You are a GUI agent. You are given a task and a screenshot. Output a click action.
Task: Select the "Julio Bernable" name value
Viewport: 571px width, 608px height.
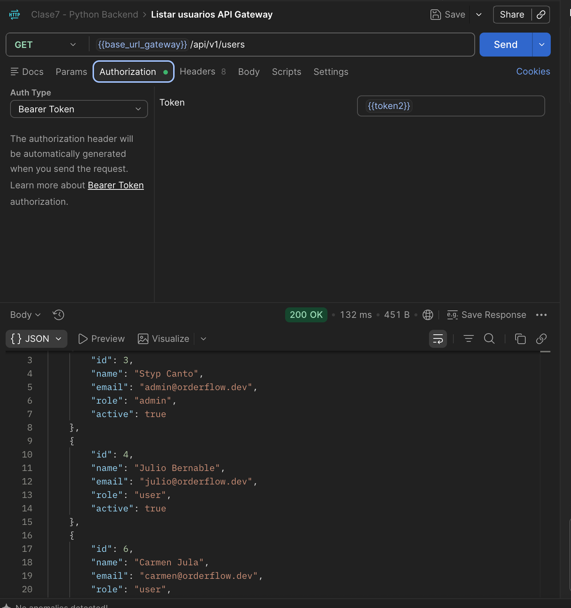point(177,468)
